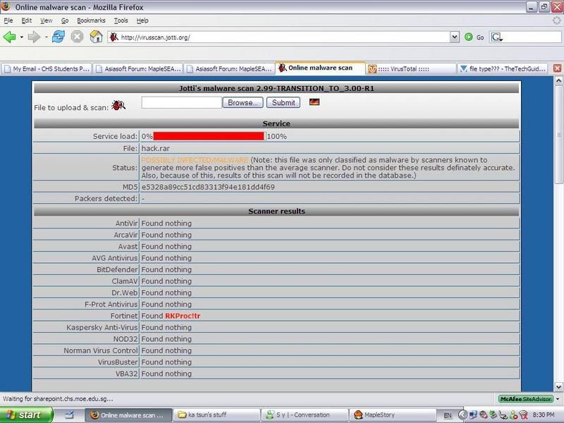Click the file upload path field

182,102
